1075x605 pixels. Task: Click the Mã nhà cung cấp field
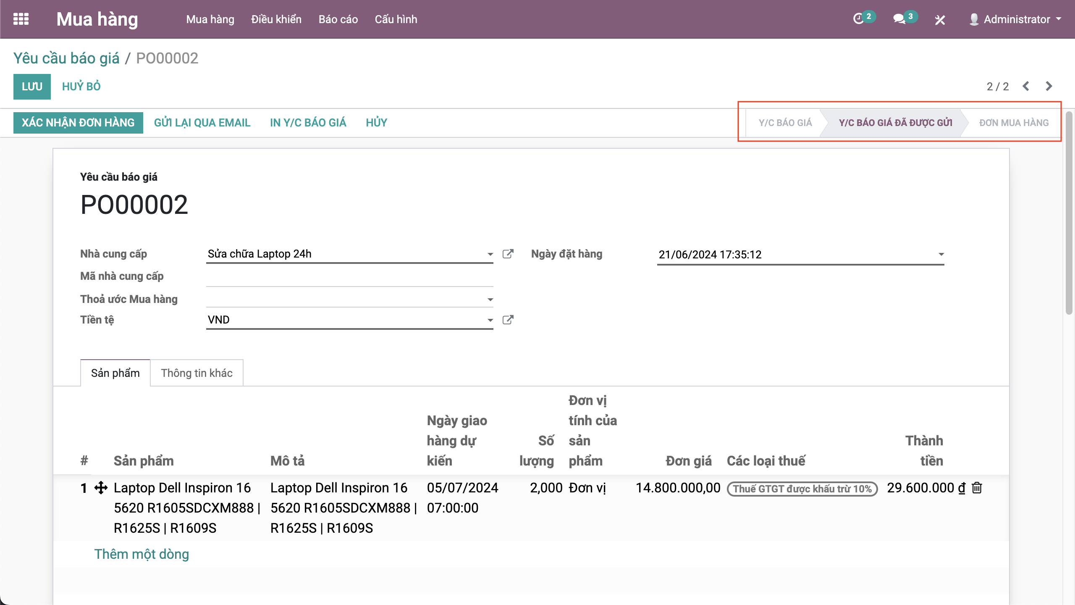(349, 276)
